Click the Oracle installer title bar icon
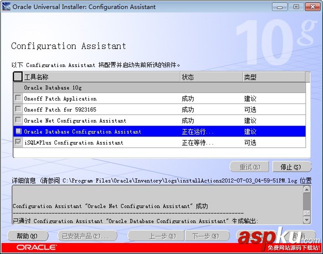 coord(6,6)
